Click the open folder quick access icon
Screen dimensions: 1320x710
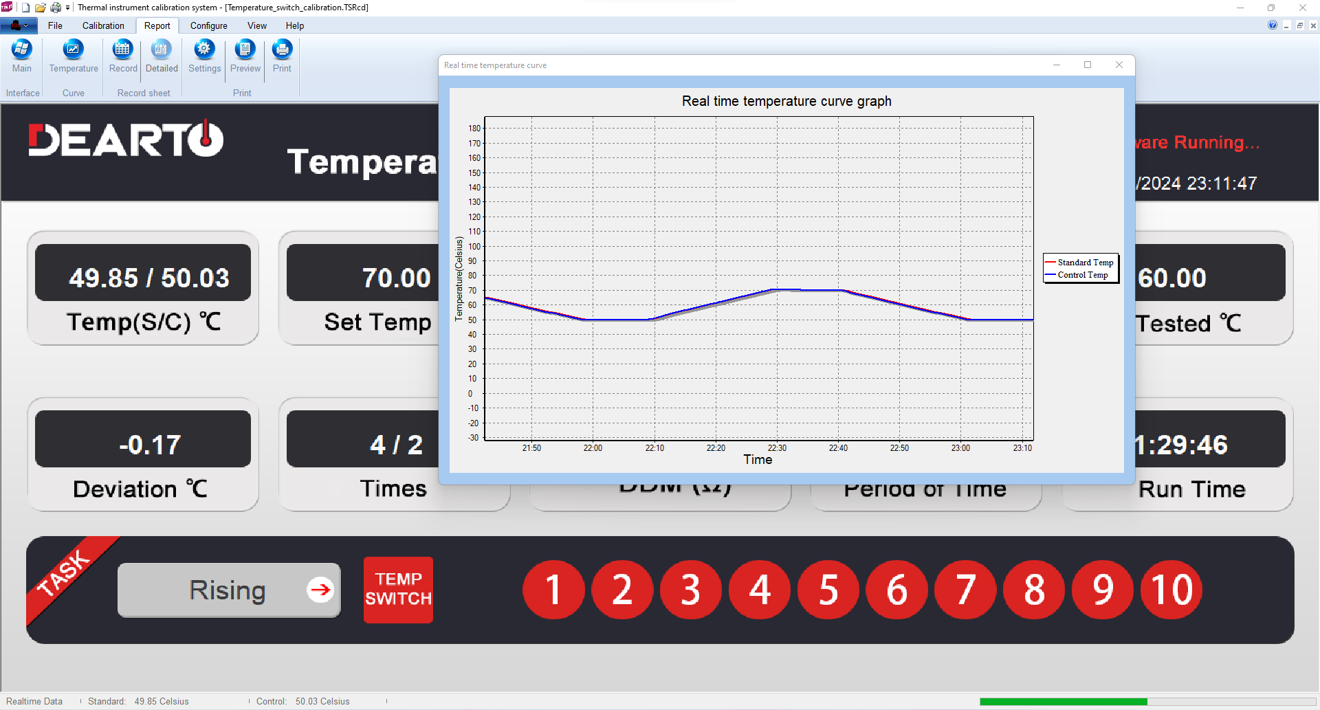point(41,8)
